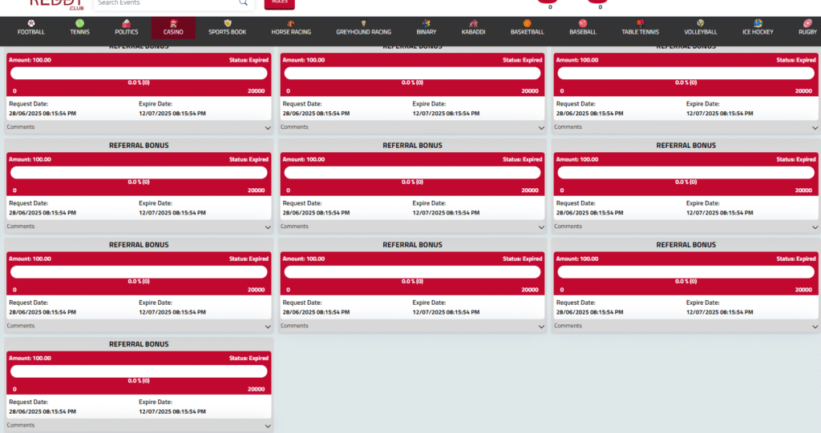Viewport: 821px width, 433px height.
Task: Expand Comments in third-row right bonus card
Action: (x=815, y=327)
